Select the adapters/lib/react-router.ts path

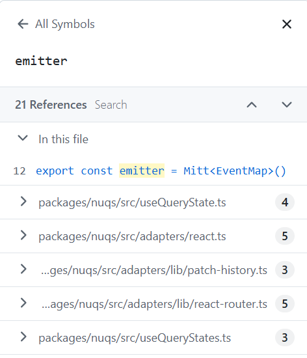tap(154, 304)
